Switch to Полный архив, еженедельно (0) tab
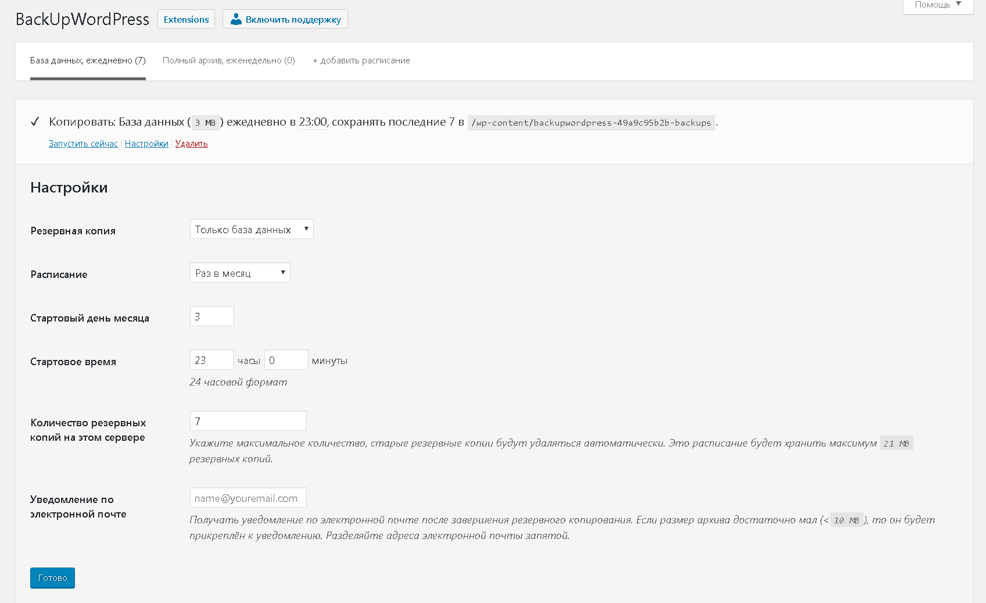986x603 pixels. tap(229, 60)
